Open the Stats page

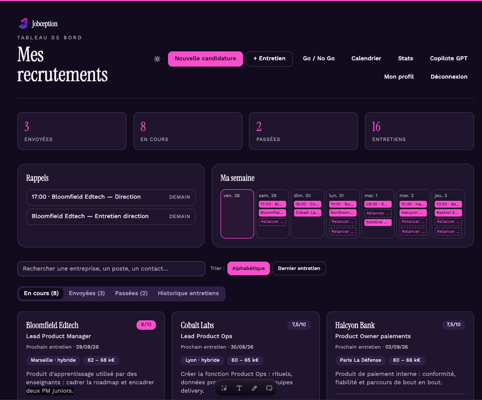pyautogui.click(x=405, y=59)
